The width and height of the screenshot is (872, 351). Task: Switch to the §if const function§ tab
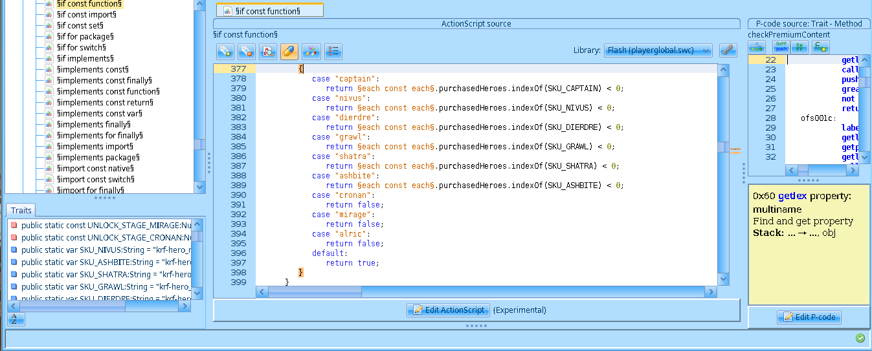pos(269,11)
